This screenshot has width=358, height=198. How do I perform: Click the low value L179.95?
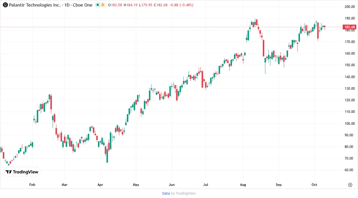146,5
